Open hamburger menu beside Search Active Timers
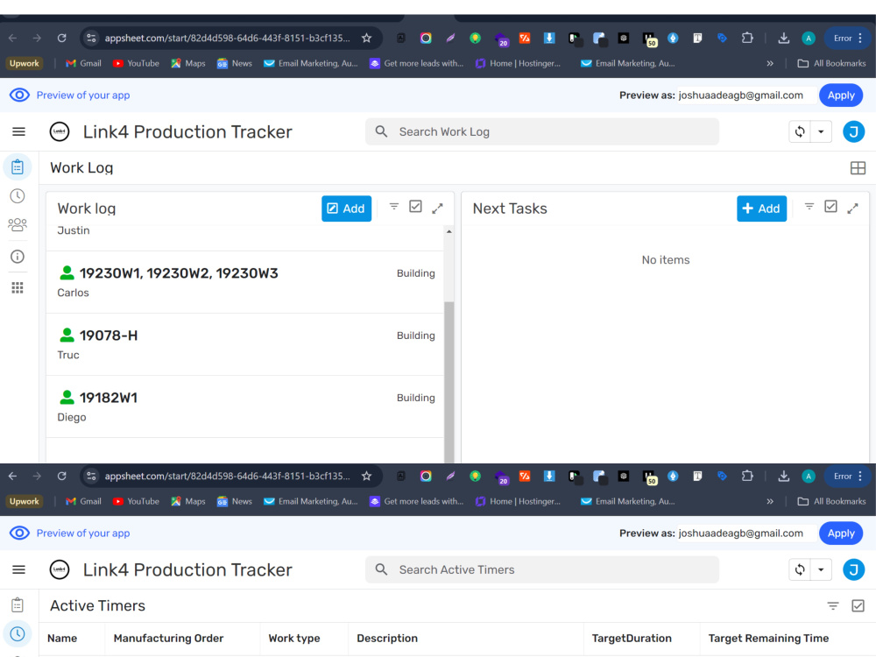876x657 pixels. coord(18,570)
